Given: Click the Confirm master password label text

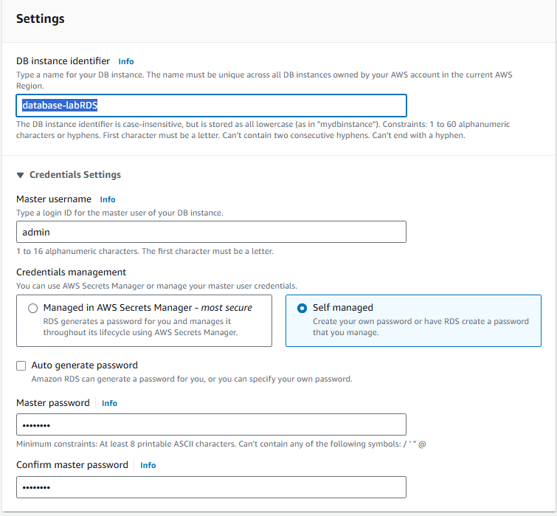Looking at the screenshot, I should coord(72,465).
